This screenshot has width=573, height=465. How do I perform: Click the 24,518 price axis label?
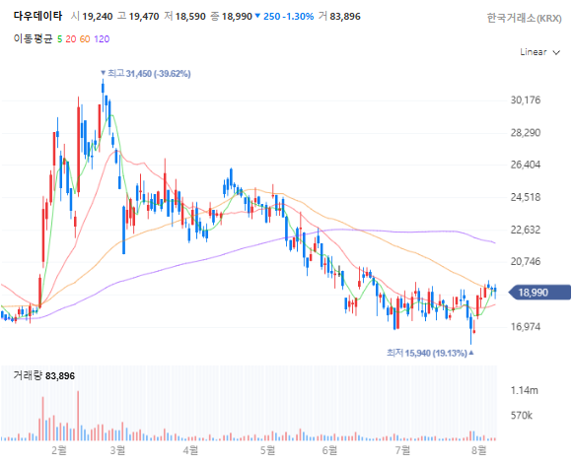click(x=525, y=197)
